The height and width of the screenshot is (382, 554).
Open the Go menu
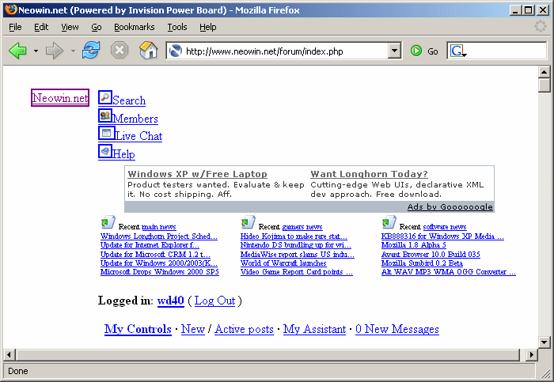pyautogui.click(x=97, y=27)
